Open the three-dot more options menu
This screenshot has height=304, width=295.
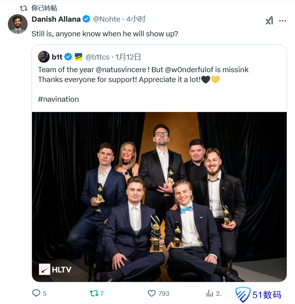click(x=283, y=21)
